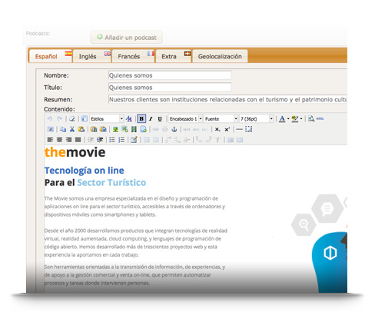This screenshot has width=375, height=312.
Task: Expand the highlight color arrow
Action: point(301,119)
